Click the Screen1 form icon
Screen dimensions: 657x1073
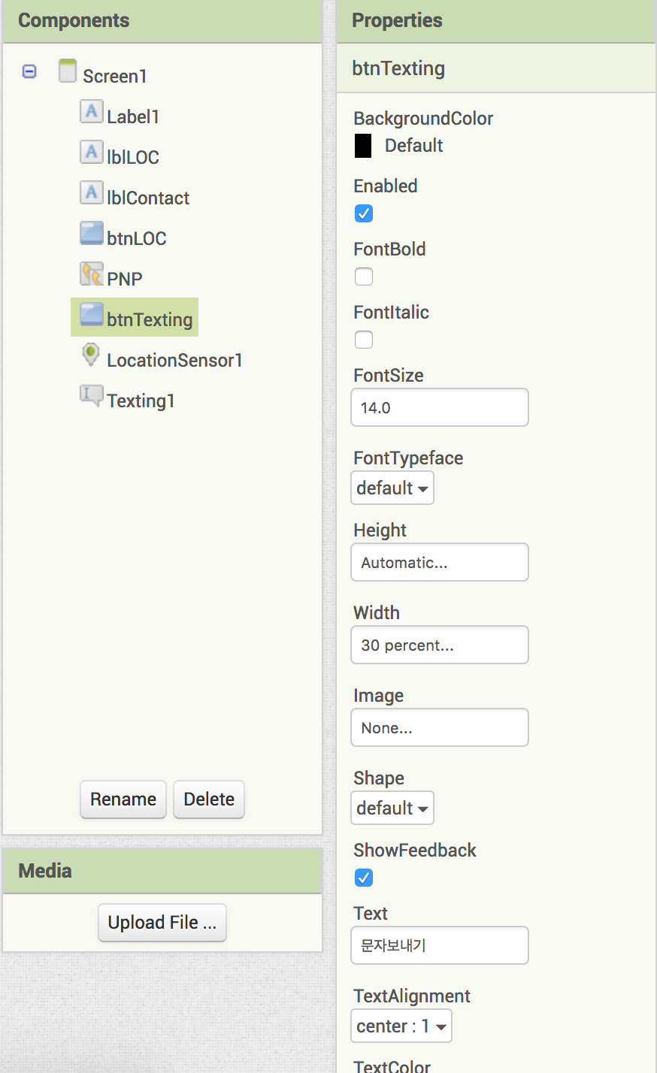(x=68, y=71)
